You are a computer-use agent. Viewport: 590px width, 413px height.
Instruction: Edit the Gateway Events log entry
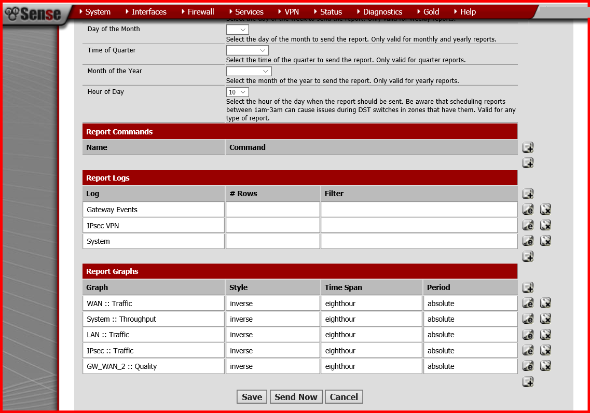528,210
